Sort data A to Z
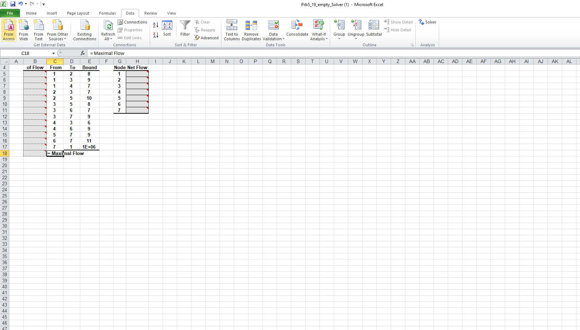The height and width of the screenshot is (330, 580). 155,25
